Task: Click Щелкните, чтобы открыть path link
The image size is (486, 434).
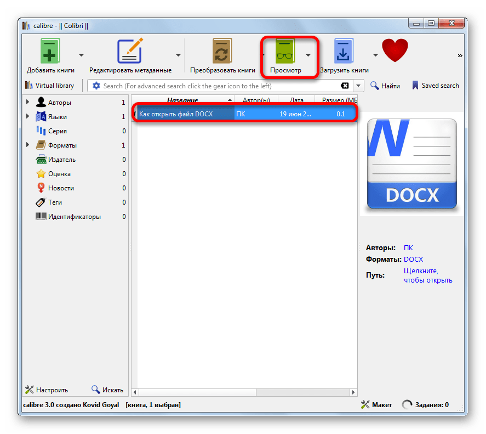Action: 428,275
